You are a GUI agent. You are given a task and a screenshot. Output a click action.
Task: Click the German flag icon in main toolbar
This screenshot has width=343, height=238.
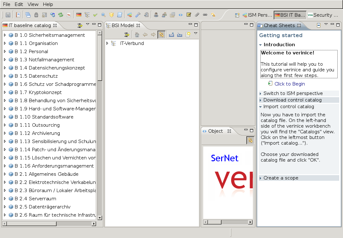79,15
